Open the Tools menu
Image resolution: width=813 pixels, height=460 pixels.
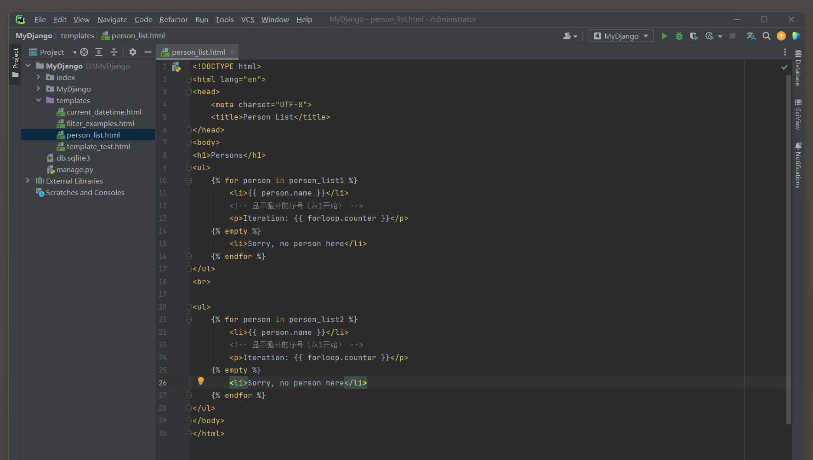[x=224, y=19]
